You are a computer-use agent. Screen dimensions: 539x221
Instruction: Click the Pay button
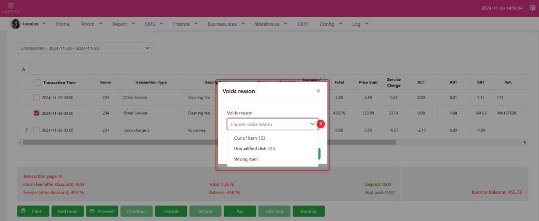pos(239,211)
